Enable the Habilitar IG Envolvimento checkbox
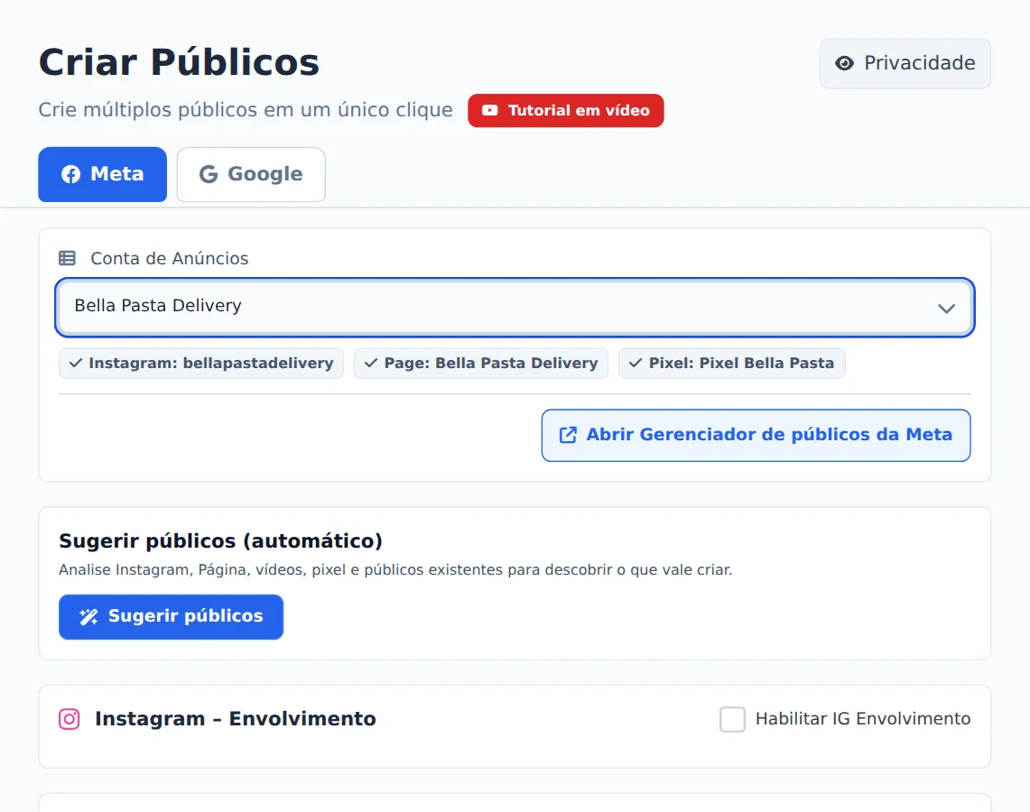Screen dimensions: 1030x812 tap(732, 719)
